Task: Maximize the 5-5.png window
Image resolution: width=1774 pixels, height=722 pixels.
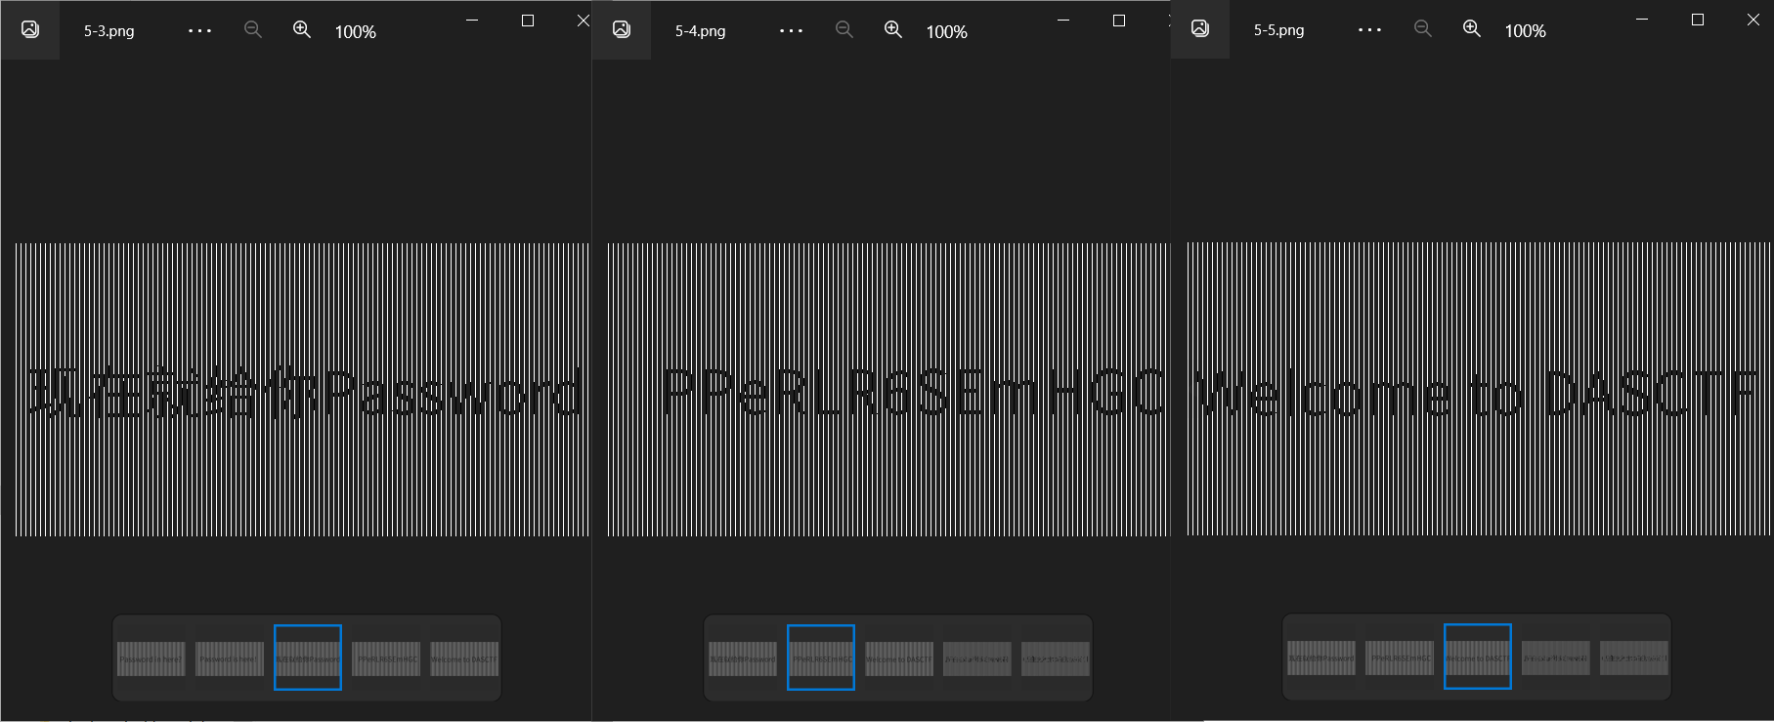Action: tap(1698, 20)
